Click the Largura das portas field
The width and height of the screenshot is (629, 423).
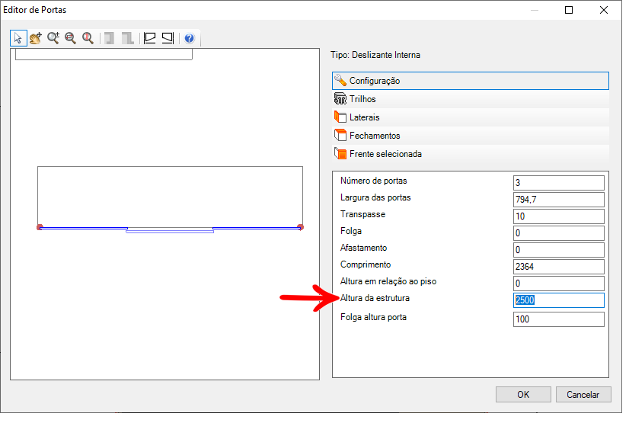click(558, 200)
